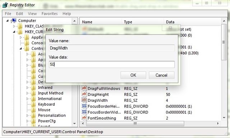Click the Infrared folder icon

tap(33, 87)
